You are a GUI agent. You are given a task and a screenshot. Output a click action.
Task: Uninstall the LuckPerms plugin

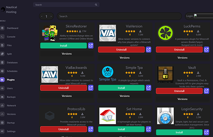179,49
